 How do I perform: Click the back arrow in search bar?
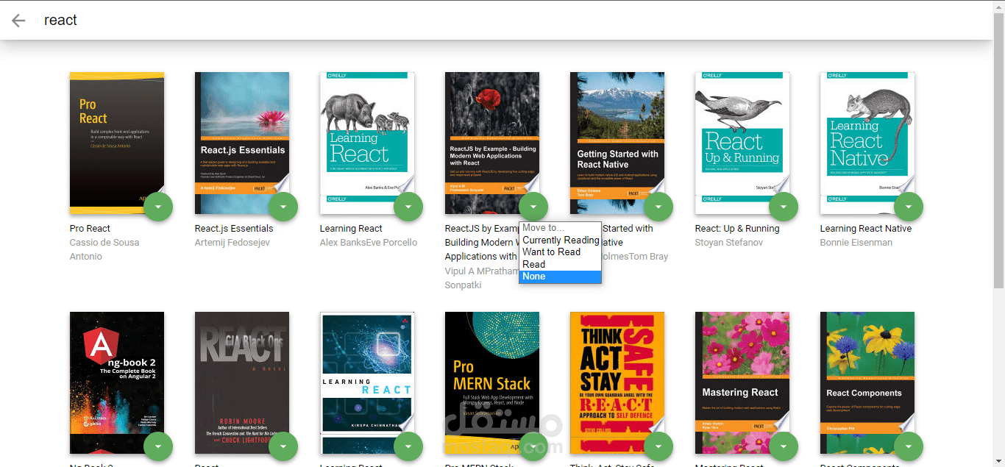tap(18, 21)
